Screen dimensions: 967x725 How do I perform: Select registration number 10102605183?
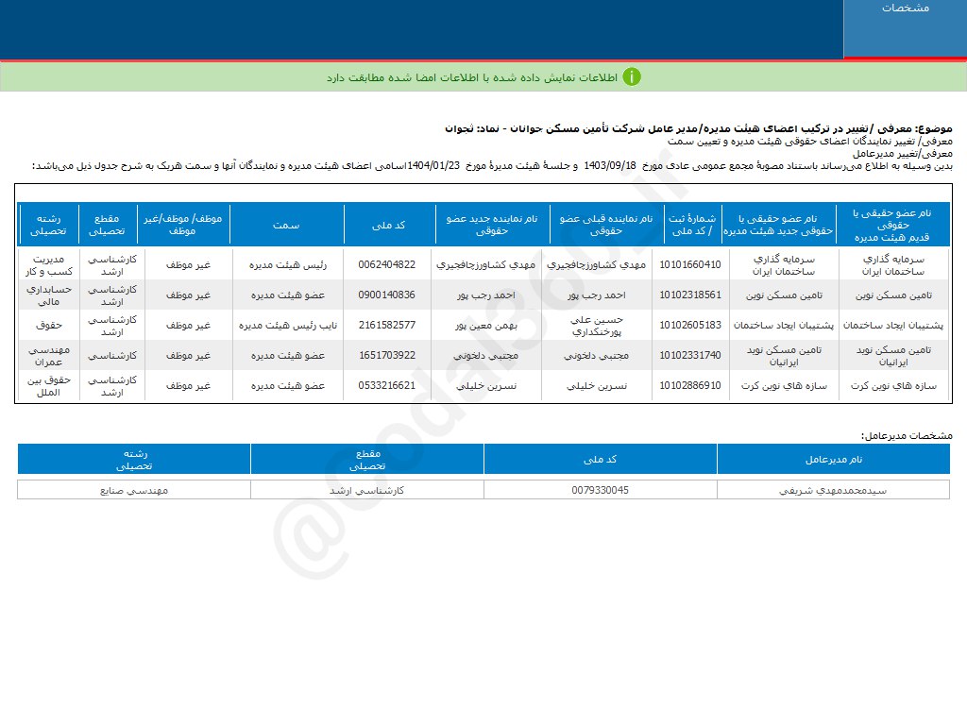coord(690,325)
